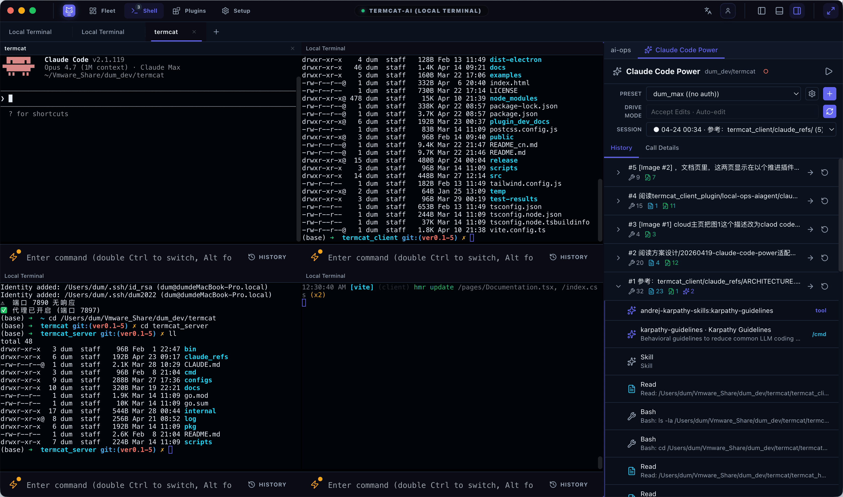Click the blue plus add preset button
The image size is (843, 497).
coord(830,94)
